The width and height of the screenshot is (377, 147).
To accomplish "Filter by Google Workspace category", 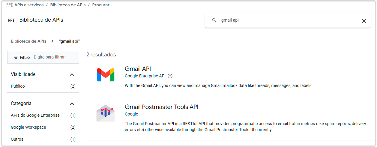I will coord(28,127).
